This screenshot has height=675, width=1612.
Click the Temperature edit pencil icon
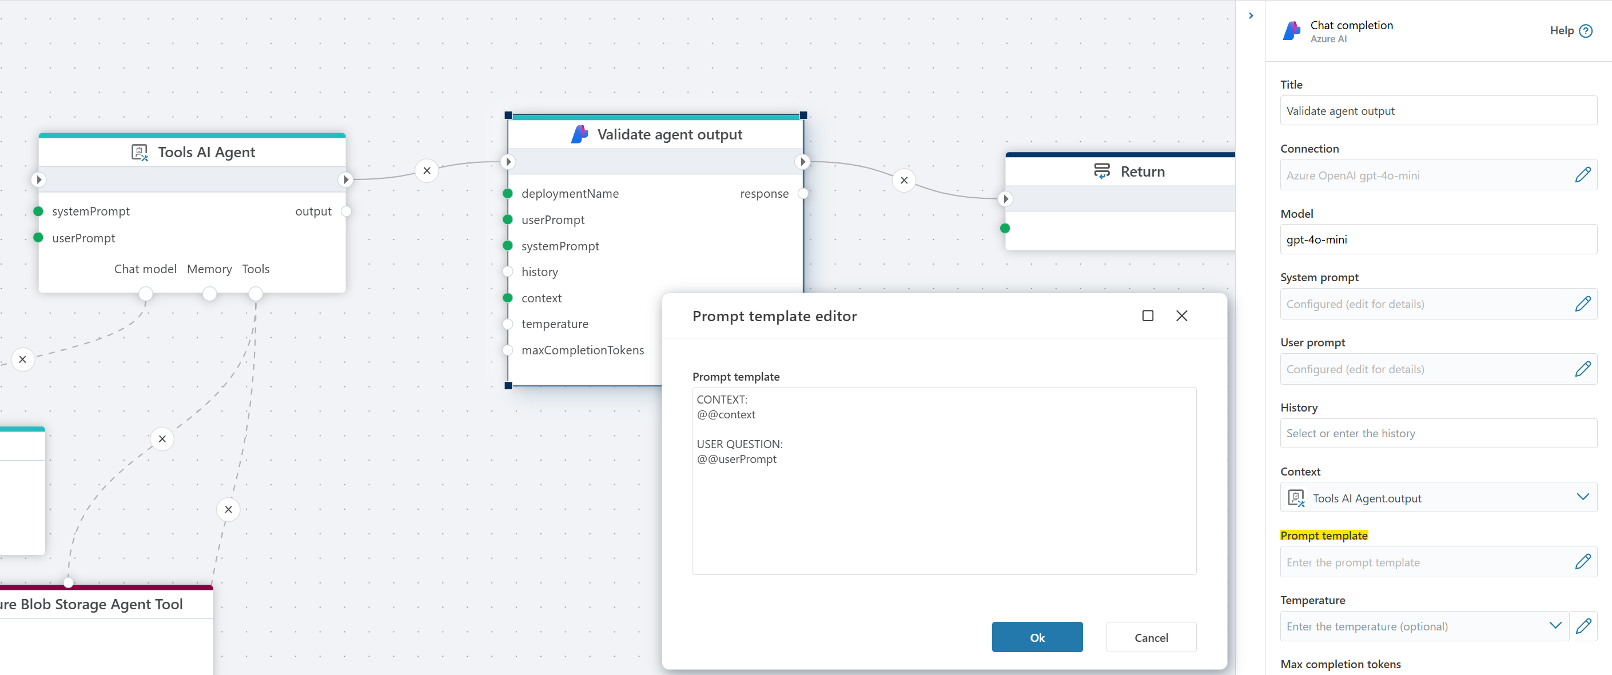point(1584,626)
